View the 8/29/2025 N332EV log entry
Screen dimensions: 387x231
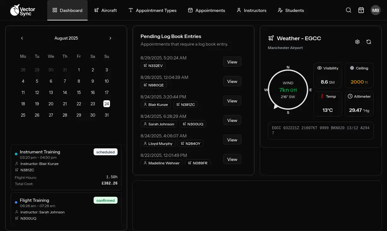click(x=232, y=62)
